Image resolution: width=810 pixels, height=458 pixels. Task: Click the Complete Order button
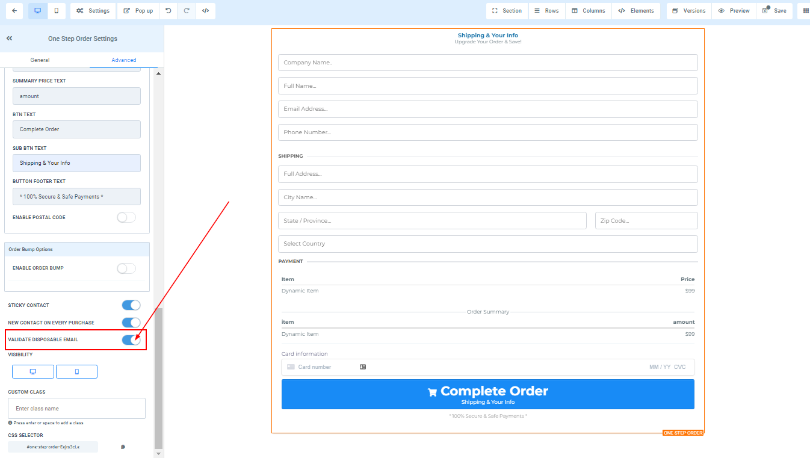[x=487, y=394]
